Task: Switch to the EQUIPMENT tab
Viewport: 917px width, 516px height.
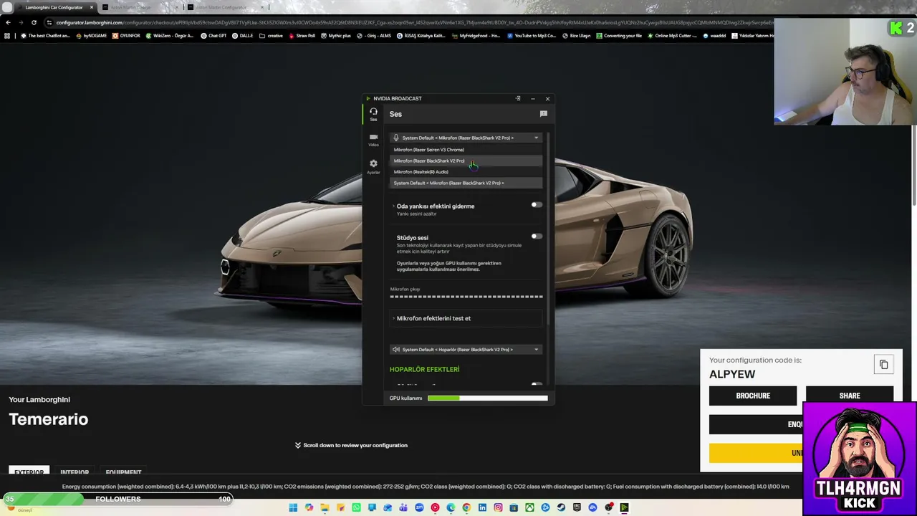Action: [123, 472]
